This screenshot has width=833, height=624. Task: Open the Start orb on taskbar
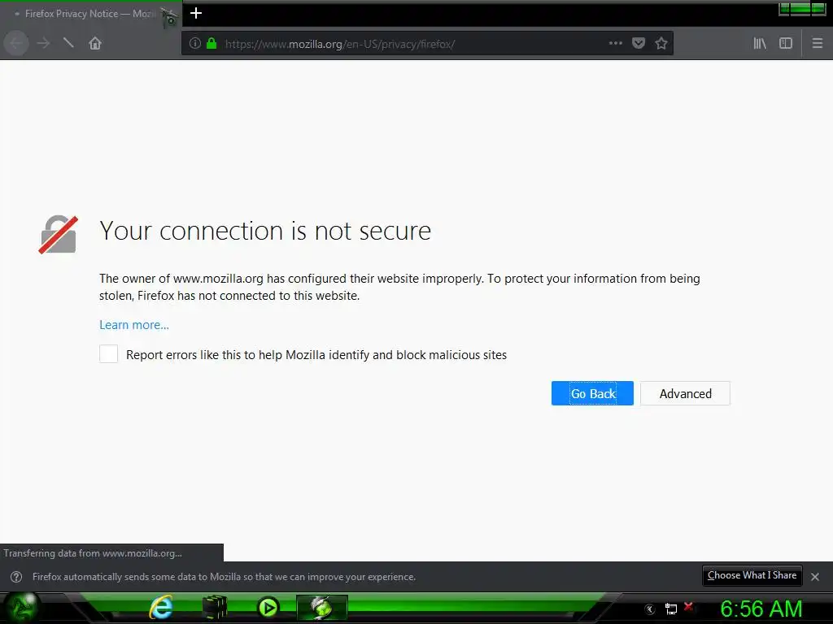click(x=21, y=608)
